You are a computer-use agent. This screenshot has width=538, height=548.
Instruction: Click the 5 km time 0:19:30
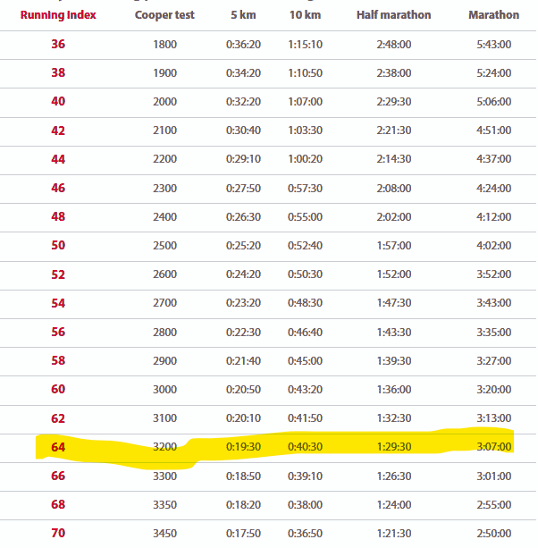pyautogui.click(x=244, y=446)
